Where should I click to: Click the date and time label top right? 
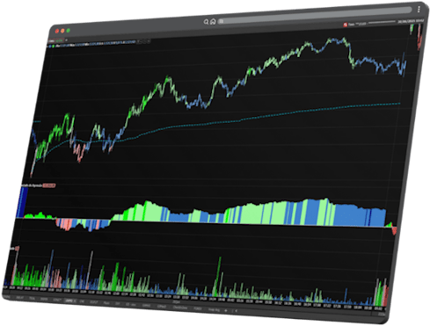pos(411,21)
